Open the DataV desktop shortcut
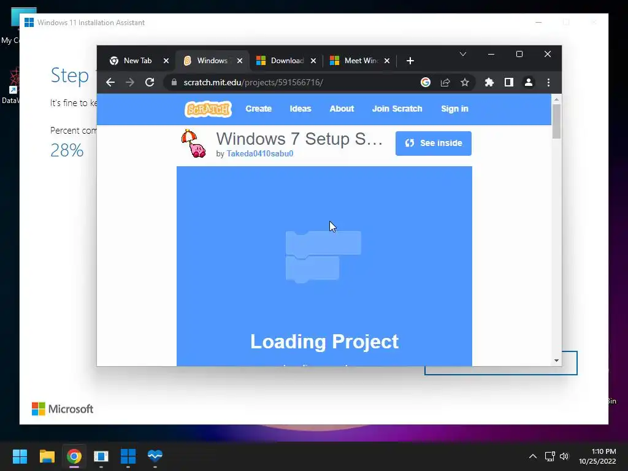Image resolution: width=628 pixels, height=471 pixels. point(10,86)
